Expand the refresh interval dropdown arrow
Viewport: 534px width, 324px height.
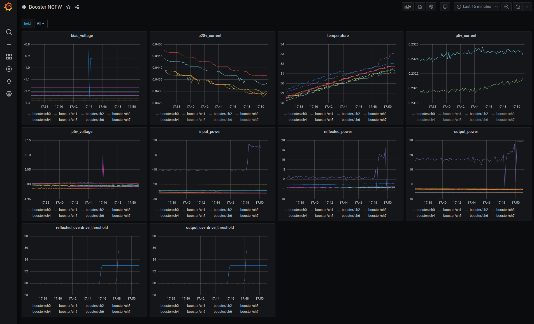(527, 7)
